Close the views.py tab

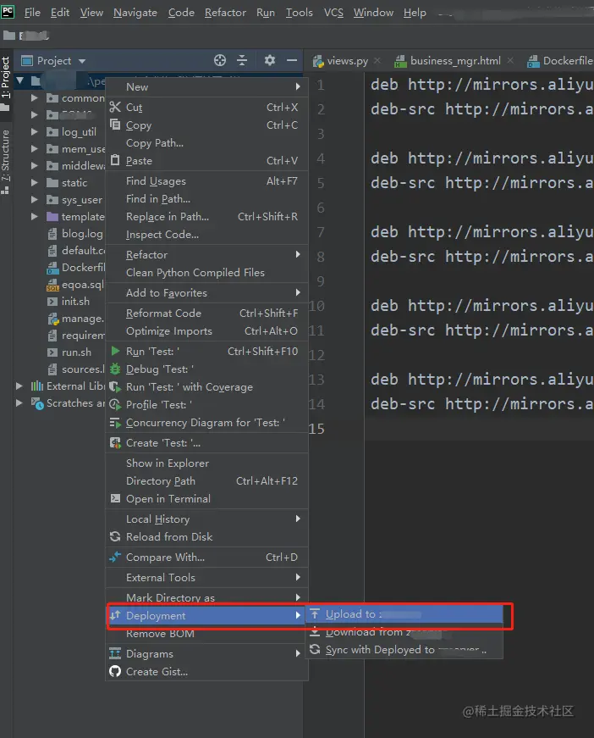[377, 61]
